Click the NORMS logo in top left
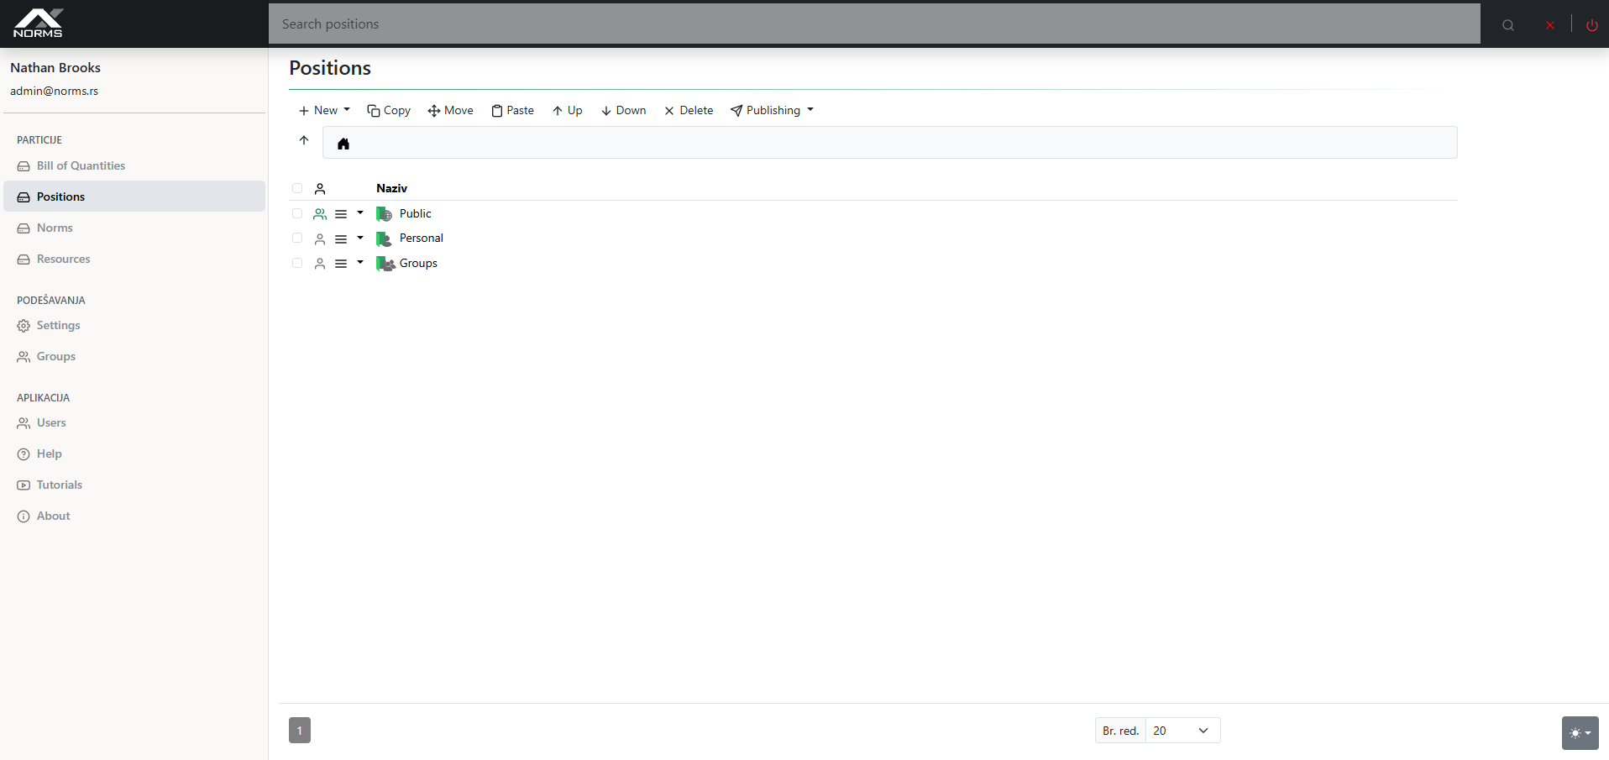Image resolution: width=1609 pixels, height=760 pixels. coord(38,23)
